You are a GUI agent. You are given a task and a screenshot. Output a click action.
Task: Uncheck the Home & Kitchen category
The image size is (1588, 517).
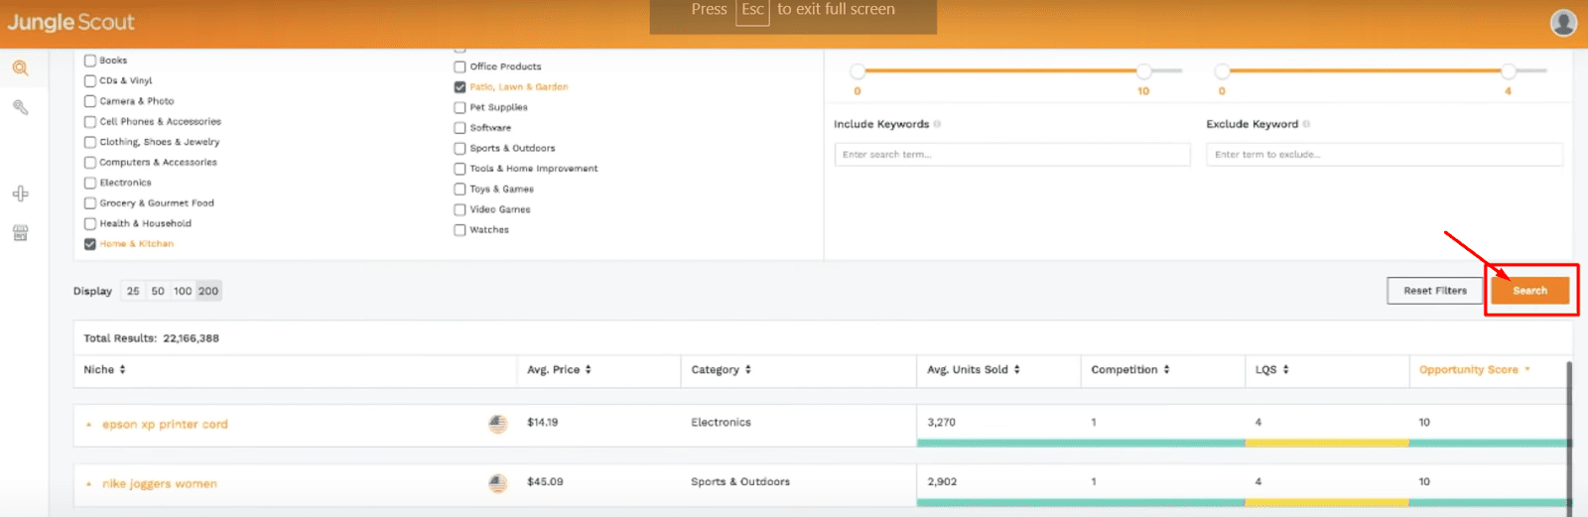coord(90,244)
